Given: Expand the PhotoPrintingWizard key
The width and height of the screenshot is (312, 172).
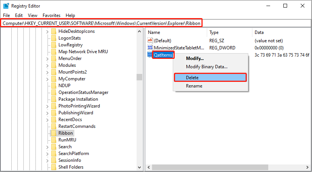Looking at the screenshot, I should click(x=48, y=106).
